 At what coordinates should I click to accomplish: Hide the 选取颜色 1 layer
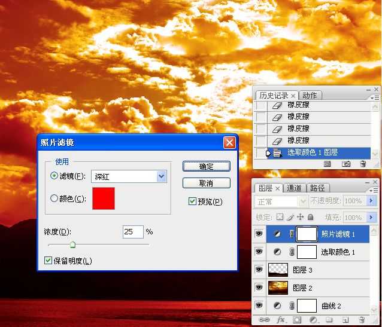tap(259, 251)
